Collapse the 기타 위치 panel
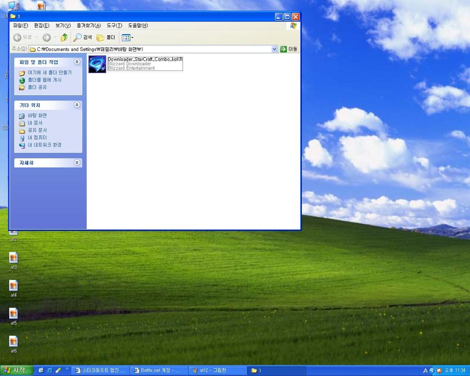Viewport: 470px width, 376px height. pyautogui.click(x=77, y=105)
